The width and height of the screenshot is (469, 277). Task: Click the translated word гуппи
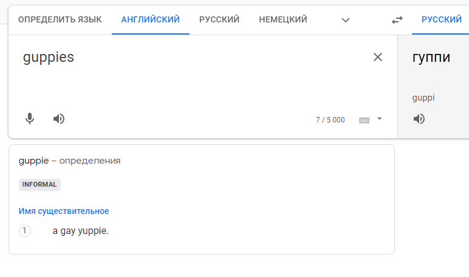click(x=431, y=58)
